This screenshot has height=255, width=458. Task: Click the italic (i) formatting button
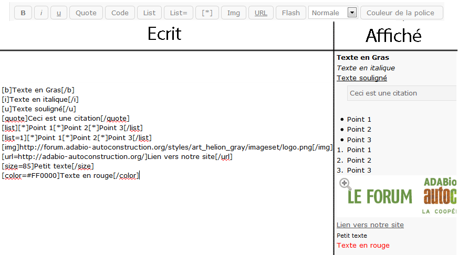[x=41, y=13]
